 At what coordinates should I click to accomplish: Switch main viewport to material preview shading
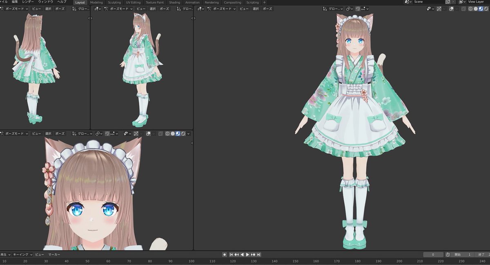[x=481, y=9]
